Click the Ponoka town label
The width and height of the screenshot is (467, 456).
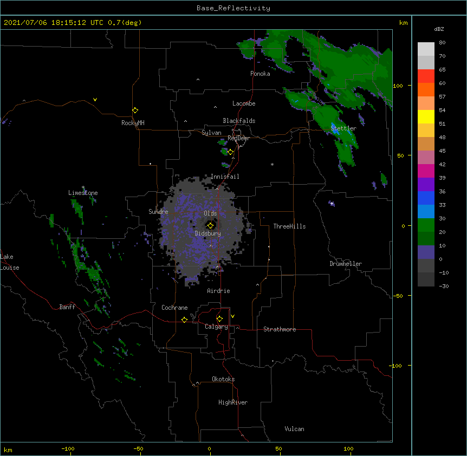(260, 74)
